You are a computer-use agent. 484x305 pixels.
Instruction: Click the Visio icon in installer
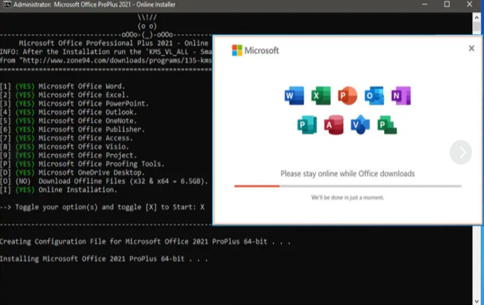361,125
